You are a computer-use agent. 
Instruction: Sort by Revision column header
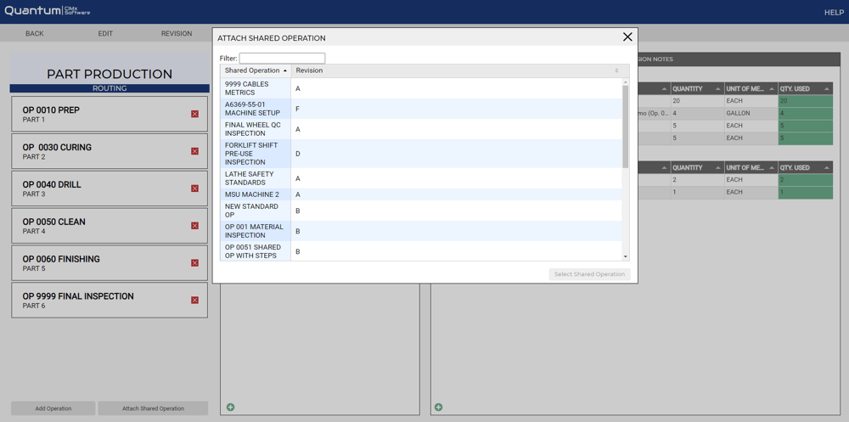(455, 70)
